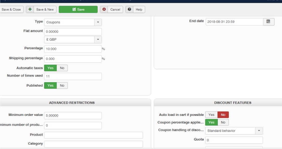Viewport: 282px width, 149px height.
Task: Click the Minimum order value field
Action: tap(73, 116)
